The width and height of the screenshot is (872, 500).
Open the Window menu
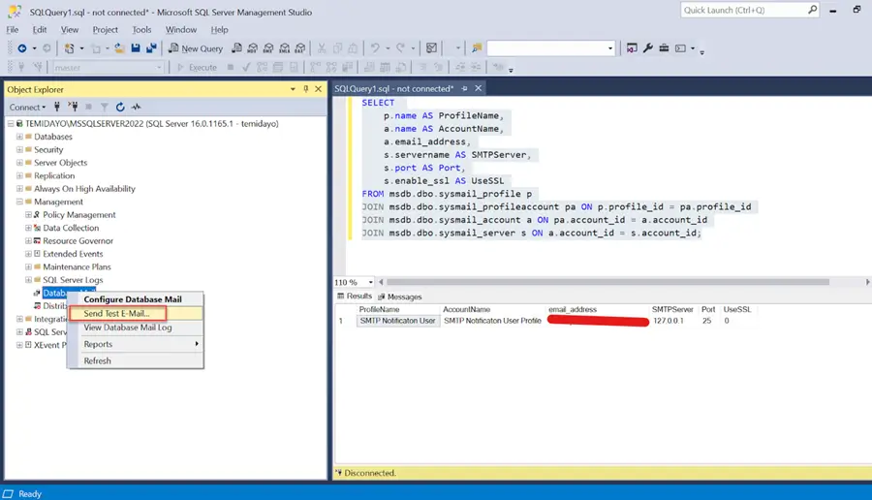(181, 29)
